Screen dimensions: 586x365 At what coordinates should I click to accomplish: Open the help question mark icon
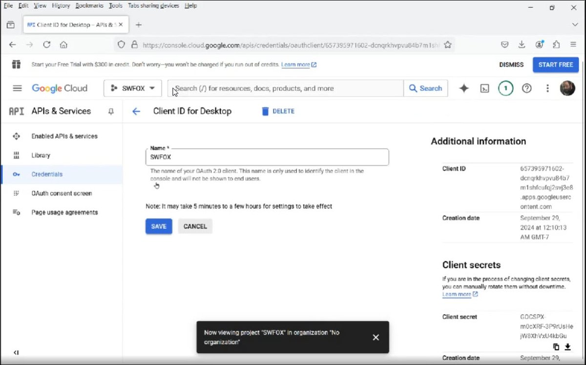(526, 88)
